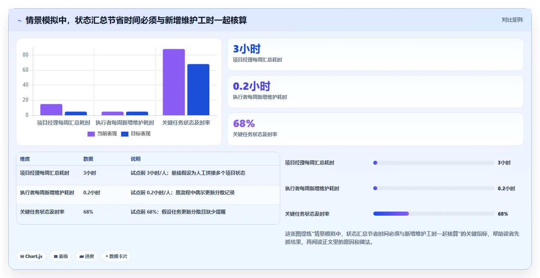The height and width of the screenshot is (278, 540).
Task: Select table cell 执行者每周新增维护耗时
Action: point(47,193)
